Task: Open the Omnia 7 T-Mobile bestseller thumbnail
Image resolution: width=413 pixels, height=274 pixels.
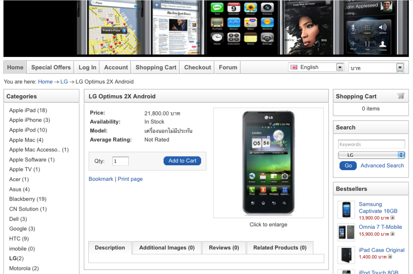Action: pyautogui.click(x=346, y=232)
